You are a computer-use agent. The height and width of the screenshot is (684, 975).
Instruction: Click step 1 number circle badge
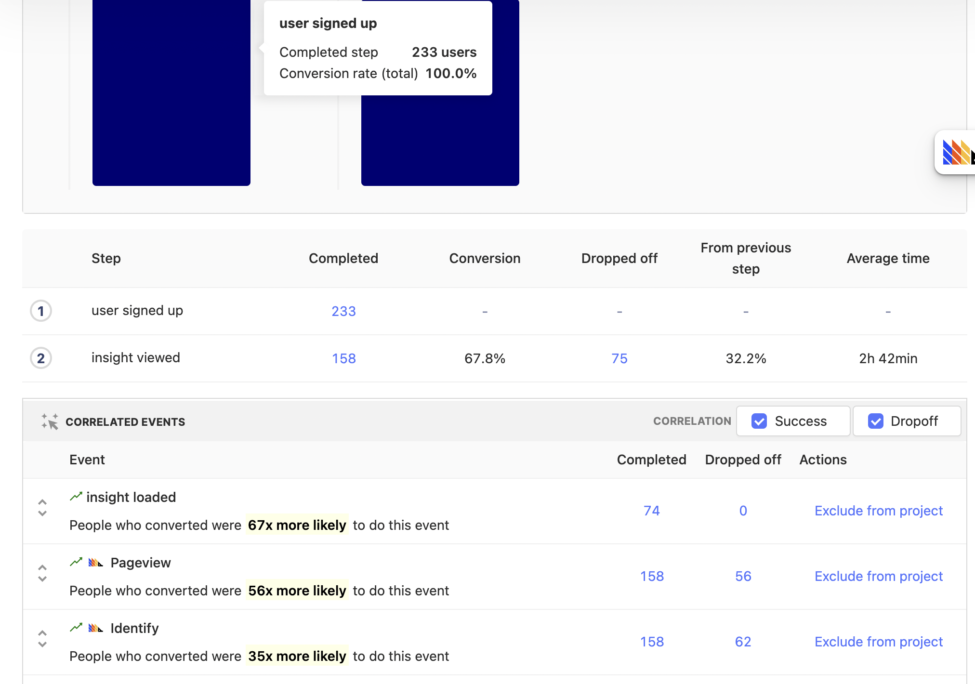[41, 311]
